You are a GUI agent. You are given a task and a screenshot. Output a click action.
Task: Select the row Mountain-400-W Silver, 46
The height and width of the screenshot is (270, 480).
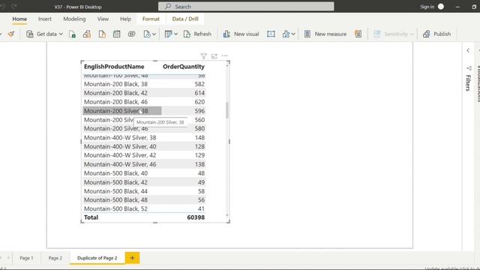click(x=144, y=164)
